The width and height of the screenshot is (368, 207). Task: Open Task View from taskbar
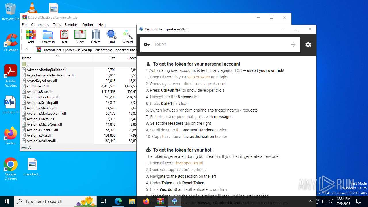(104, 201)
